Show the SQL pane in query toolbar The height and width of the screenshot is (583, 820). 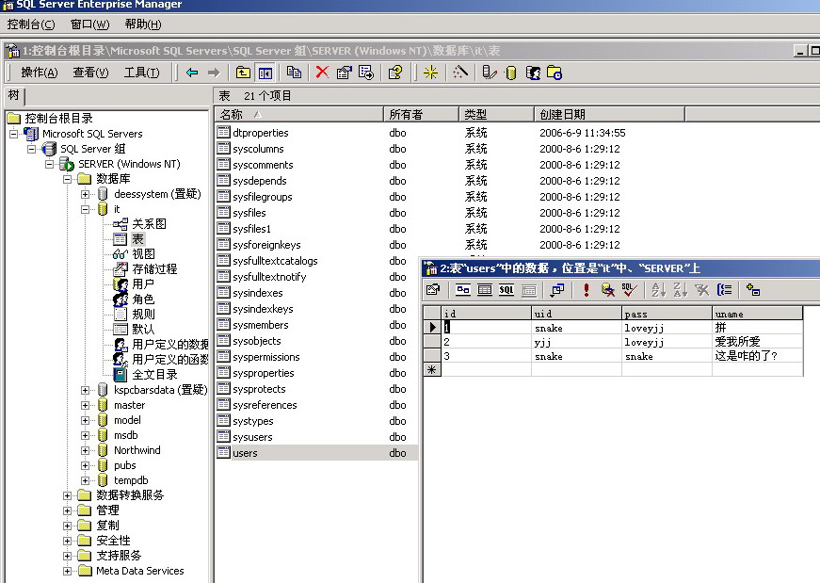(506, 289)
